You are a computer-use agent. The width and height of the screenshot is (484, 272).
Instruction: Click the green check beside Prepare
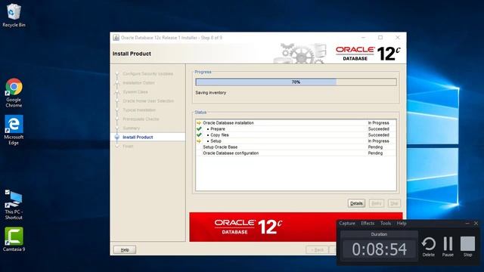point(199,129)
